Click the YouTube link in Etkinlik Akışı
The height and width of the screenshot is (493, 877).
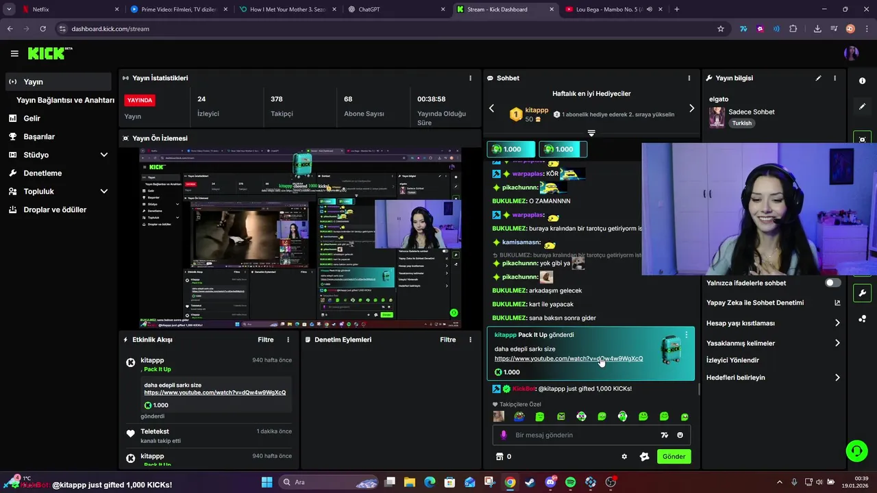click(215, 392)
